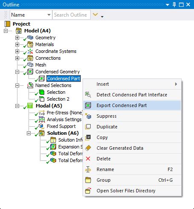Click the Clear Generated Data eraser icon
194x209 pixels.
pyautogui.click(x=88, y=148)
